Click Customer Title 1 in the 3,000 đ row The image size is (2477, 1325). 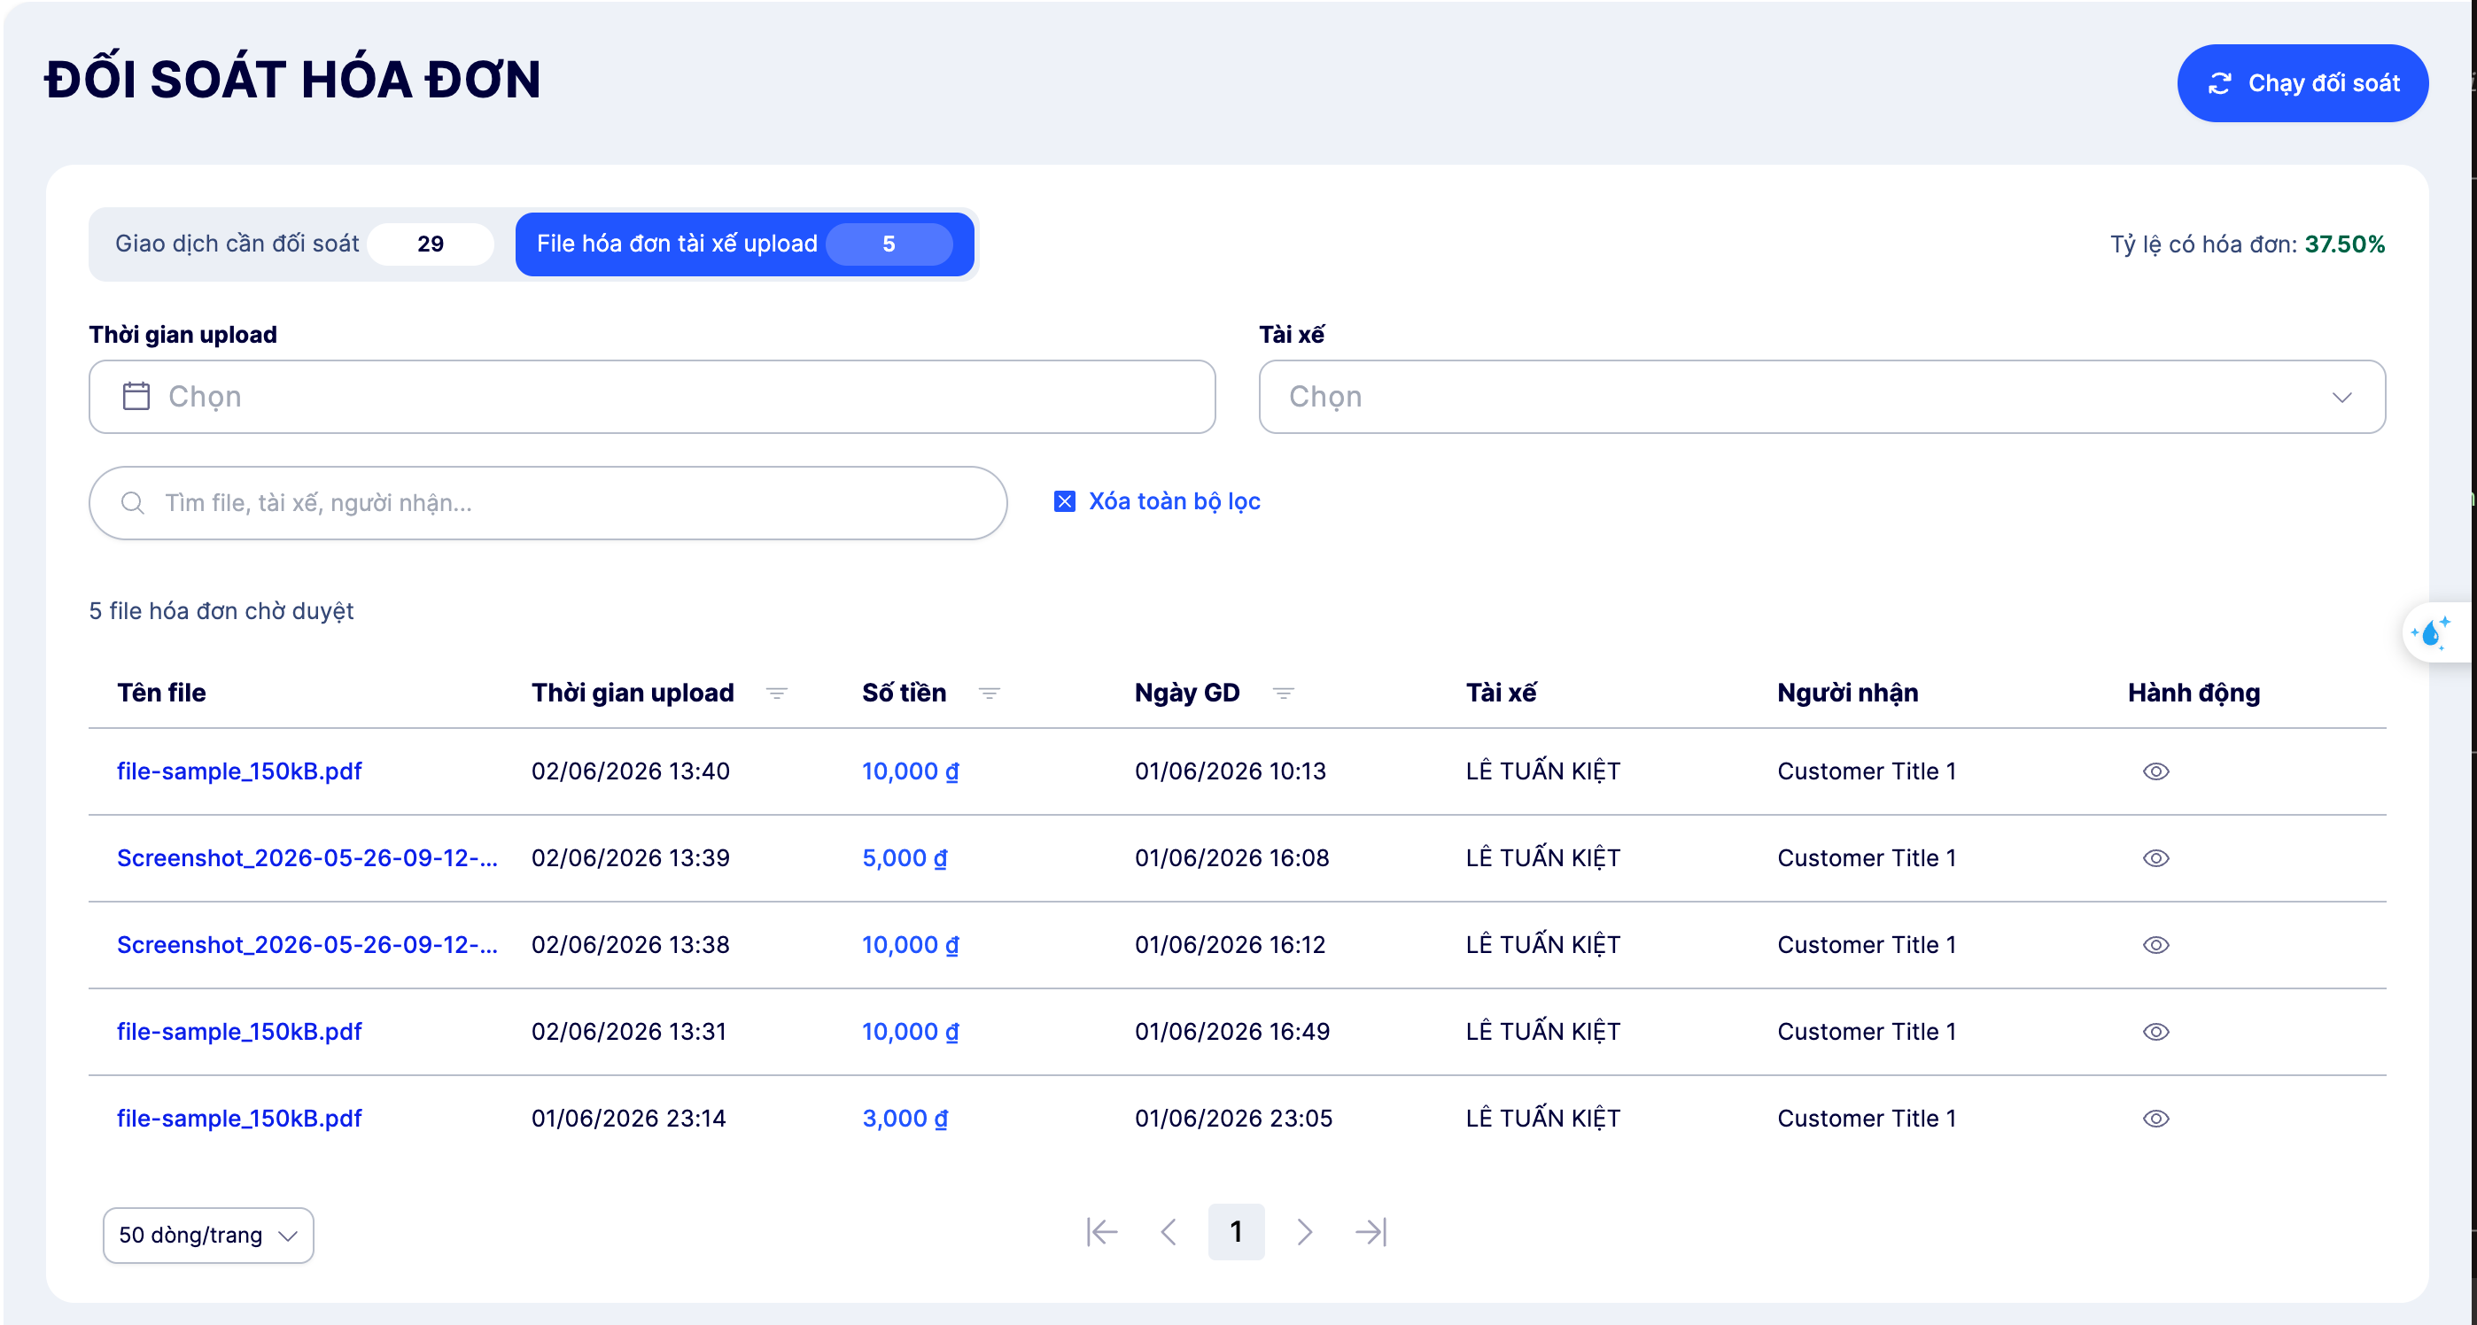[1867, 1119]
